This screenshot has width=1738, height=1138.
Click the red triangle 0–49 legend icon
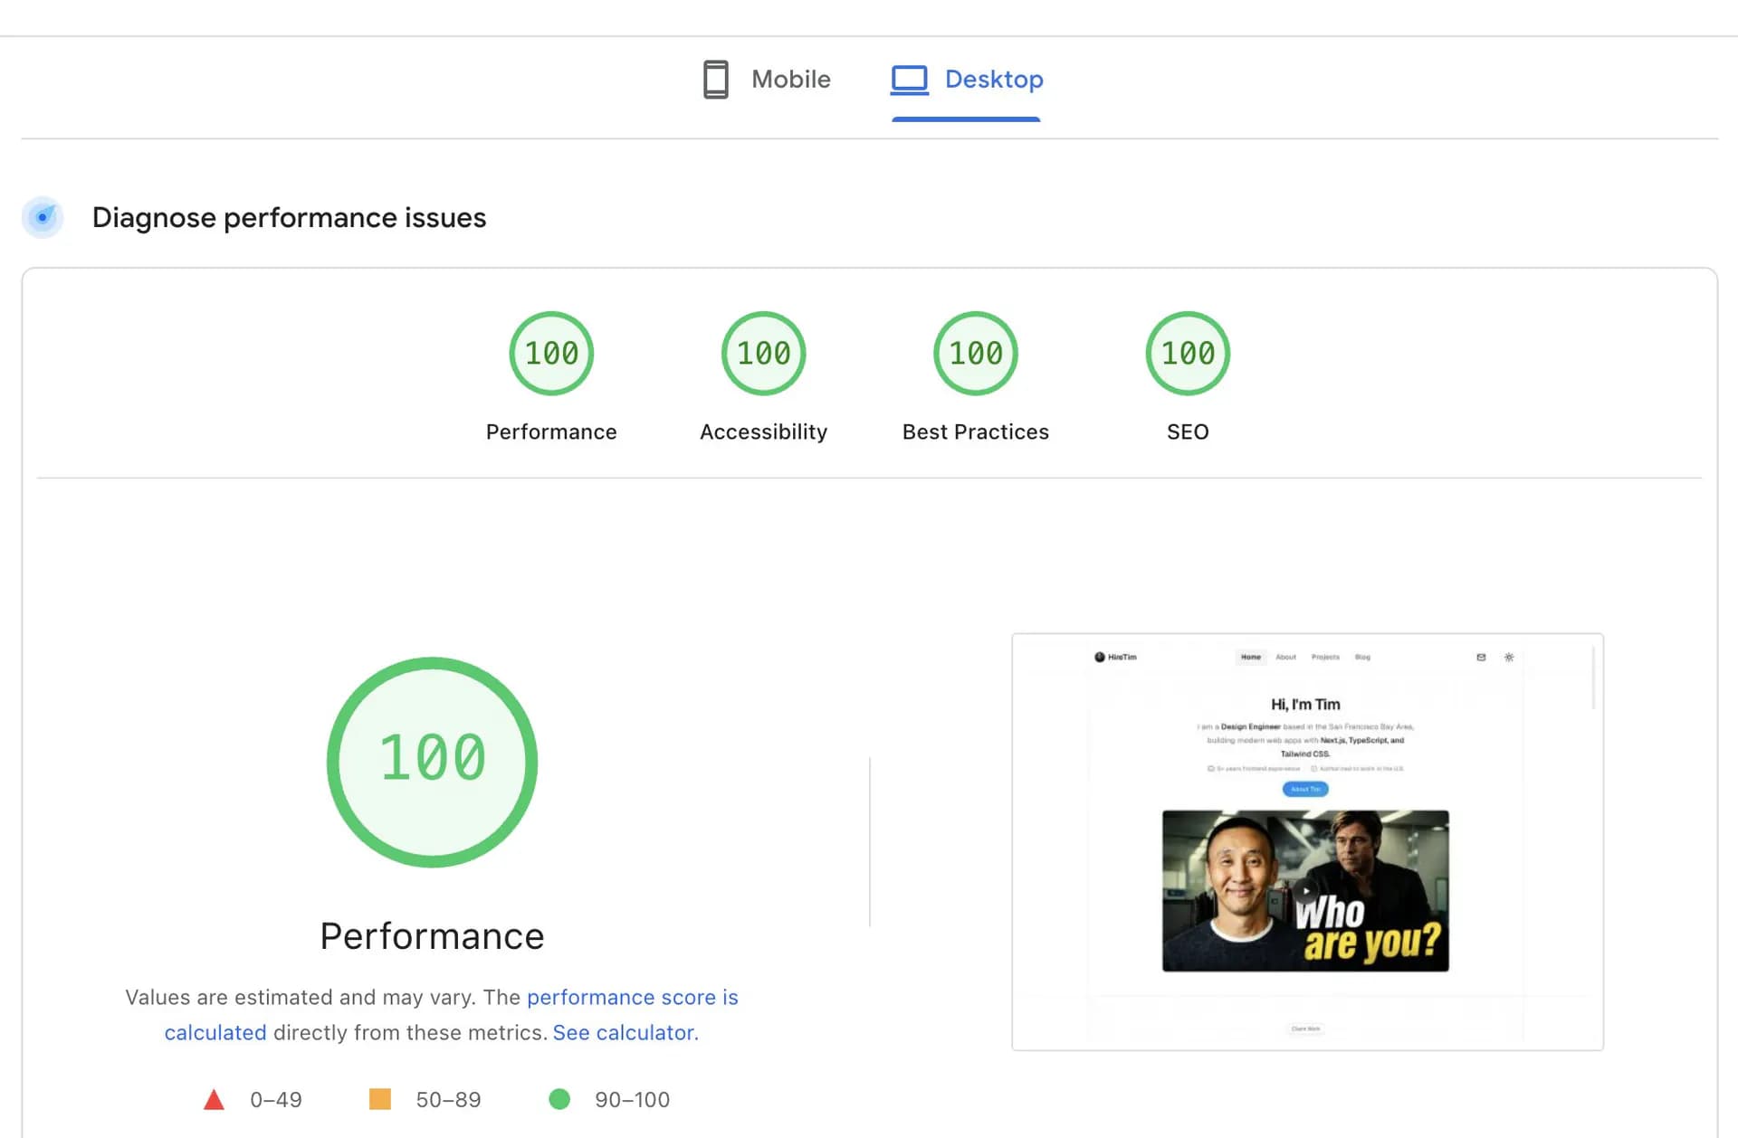[214, 1099]
